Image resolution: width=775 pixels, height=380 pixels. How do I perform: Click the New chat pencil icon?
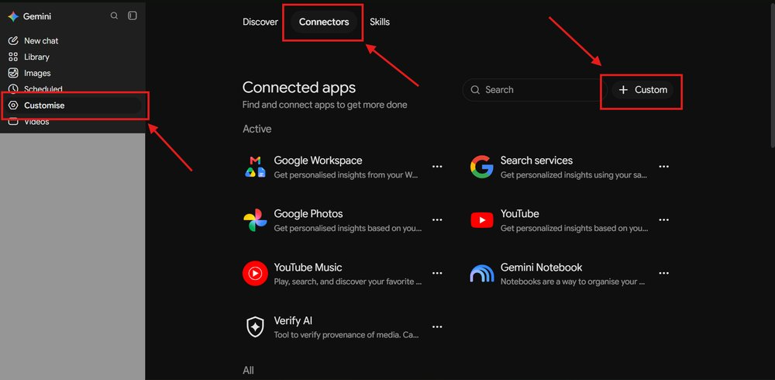point(13,40)
